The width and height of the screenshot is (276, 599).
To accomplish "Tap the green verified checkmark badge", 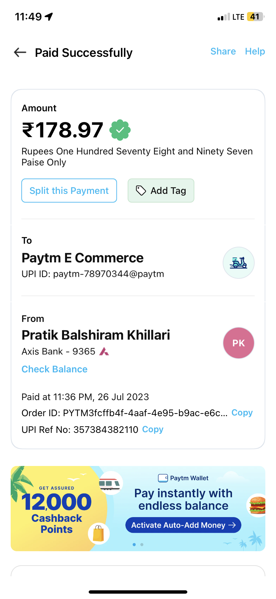I will pos(120,130).
